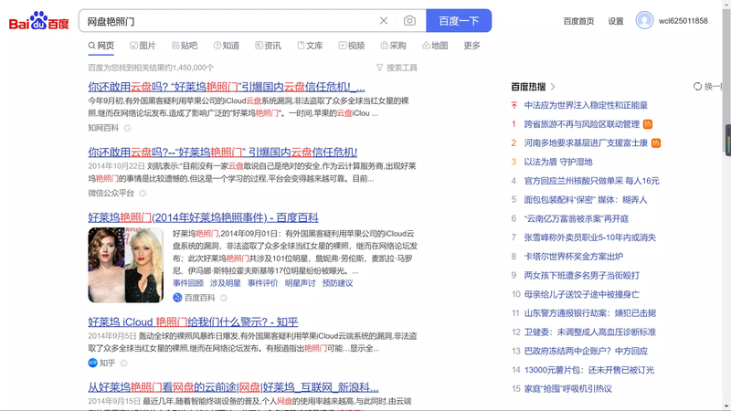Click the 知网百科 source label

pos(103,128)
